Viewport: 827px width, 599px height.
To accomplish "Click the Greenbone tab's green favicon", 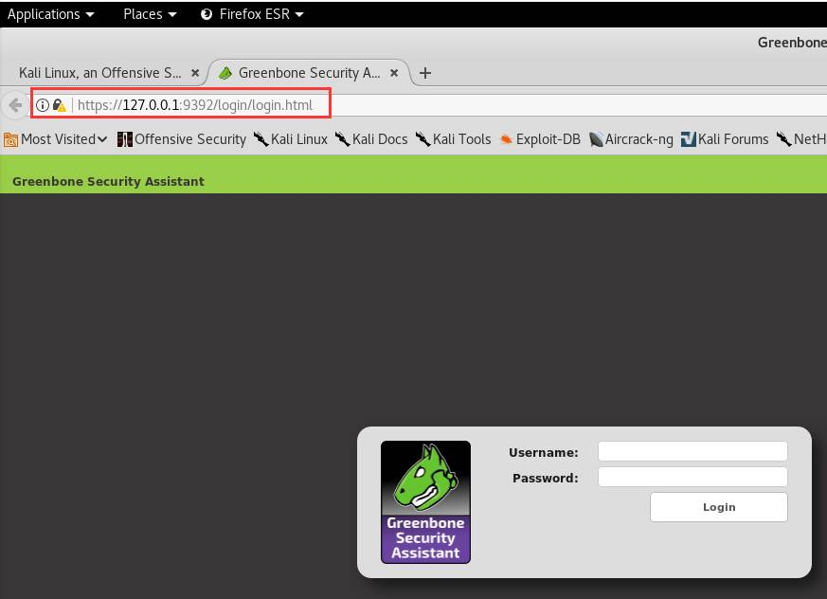I will pyautogui.click(x=225, y=73).
